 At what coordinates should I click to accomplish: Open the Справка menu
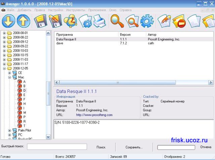coord(125,10)
